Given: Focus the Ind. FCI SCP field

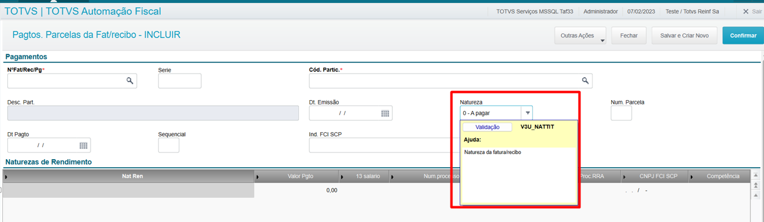Looking at the screenshot, I should 384,145.
